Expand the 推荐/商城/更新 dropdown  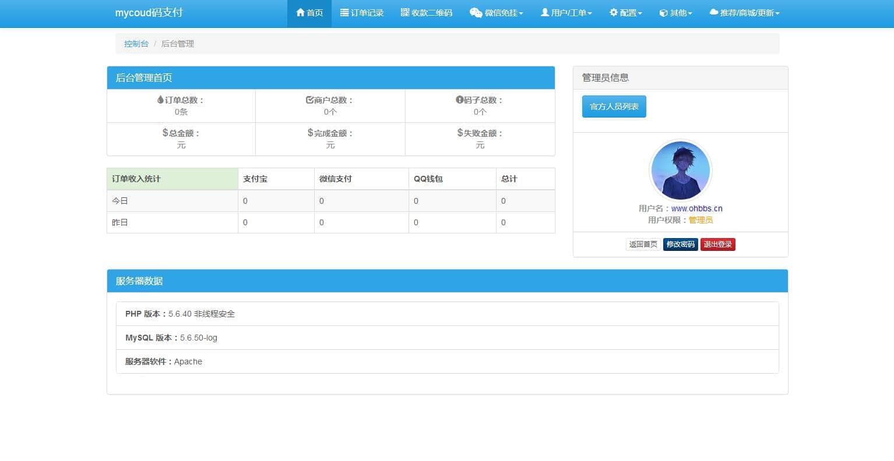pyautogui.click(x=777, y=13)
